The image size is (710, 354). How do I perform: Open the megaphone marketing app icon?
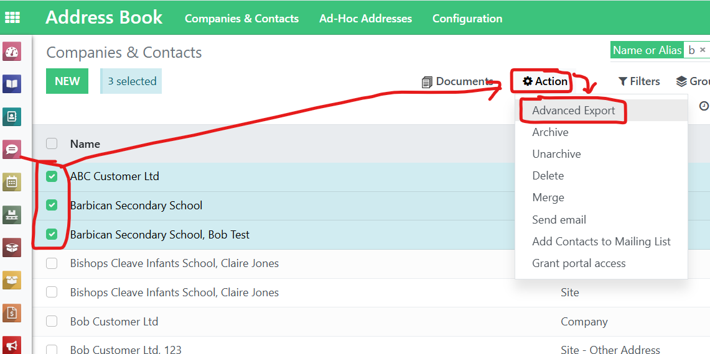12,345
